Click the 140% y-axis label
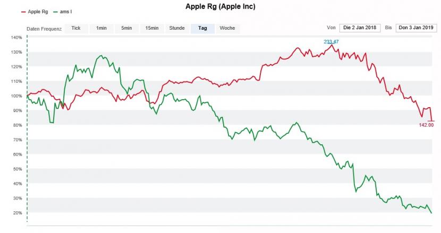 tap(16, 38)
